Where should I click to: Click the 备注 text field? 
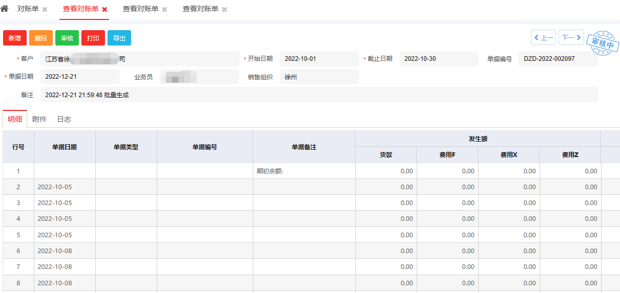point(318,95)
